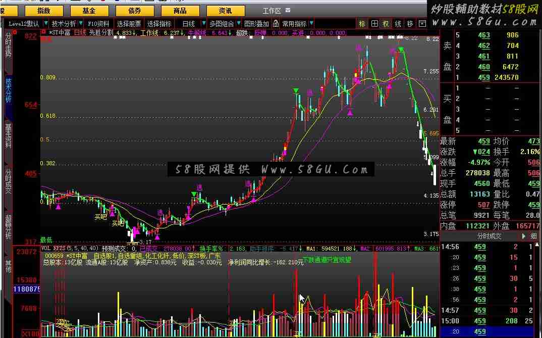Click the 涨幅 value -4.97%
Image resolution: width=542 pixels, height=338 pixels.
click(x=479, y=162)
